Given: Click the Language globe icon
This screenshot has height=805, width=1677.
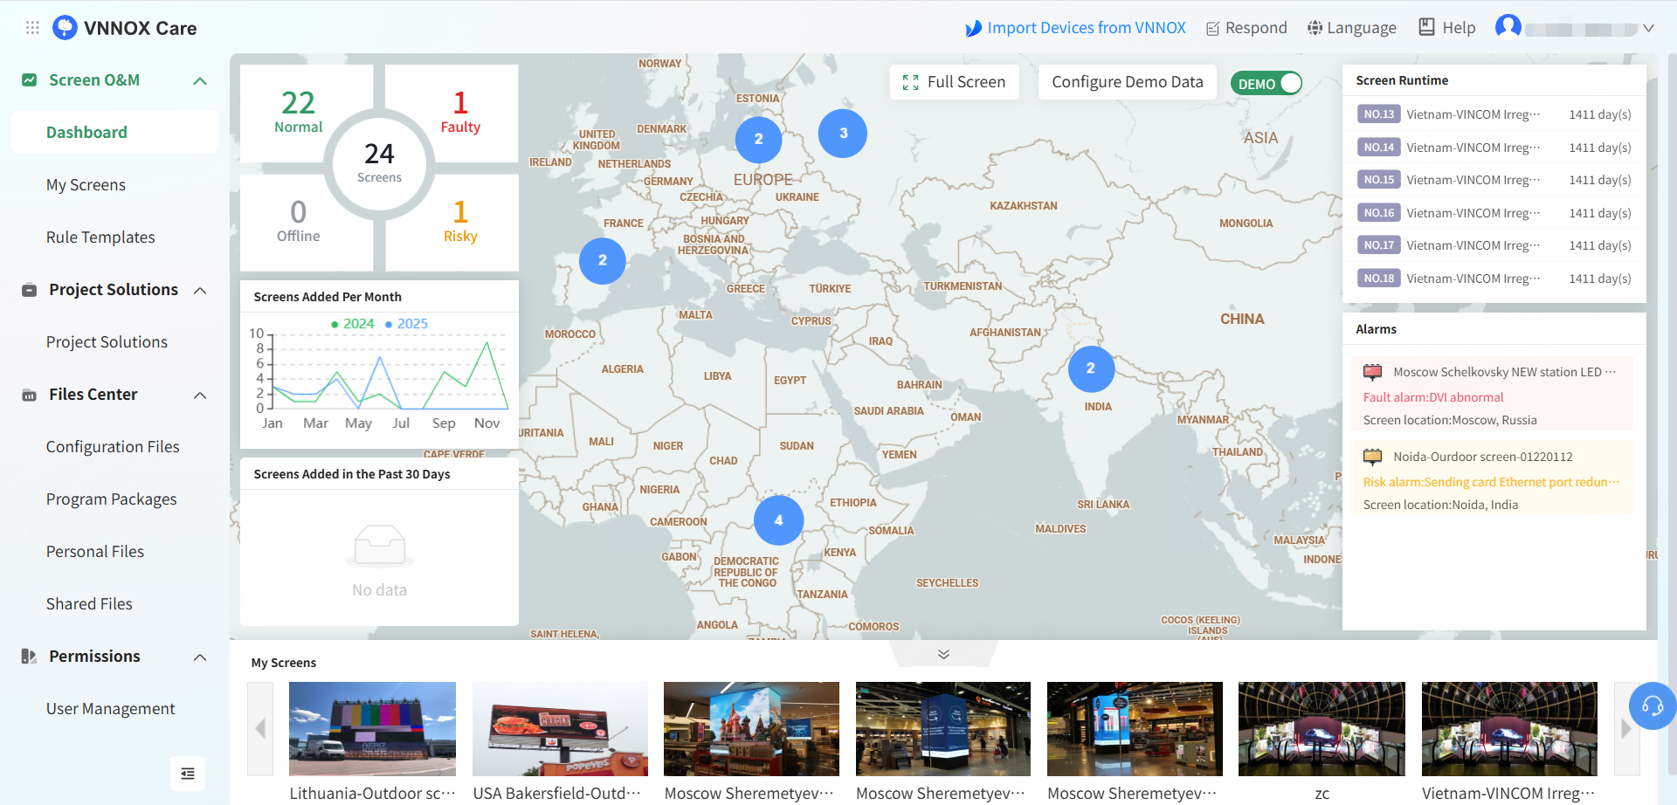Looking at the screenshot, I should pyautogui.click(x=1315, y=28).
